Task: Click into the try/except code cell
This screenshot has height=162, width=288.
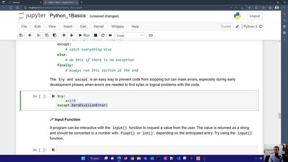Action: 157,101
